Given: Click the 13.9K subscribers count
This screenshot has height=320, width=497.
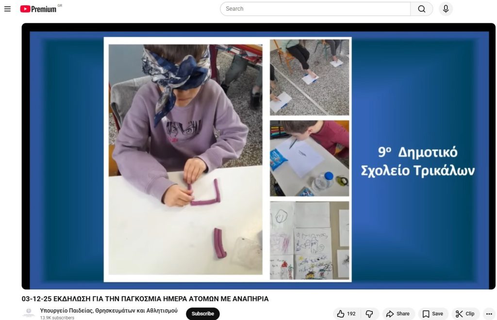Looking at the screenshot, I should tap(57, 318).
